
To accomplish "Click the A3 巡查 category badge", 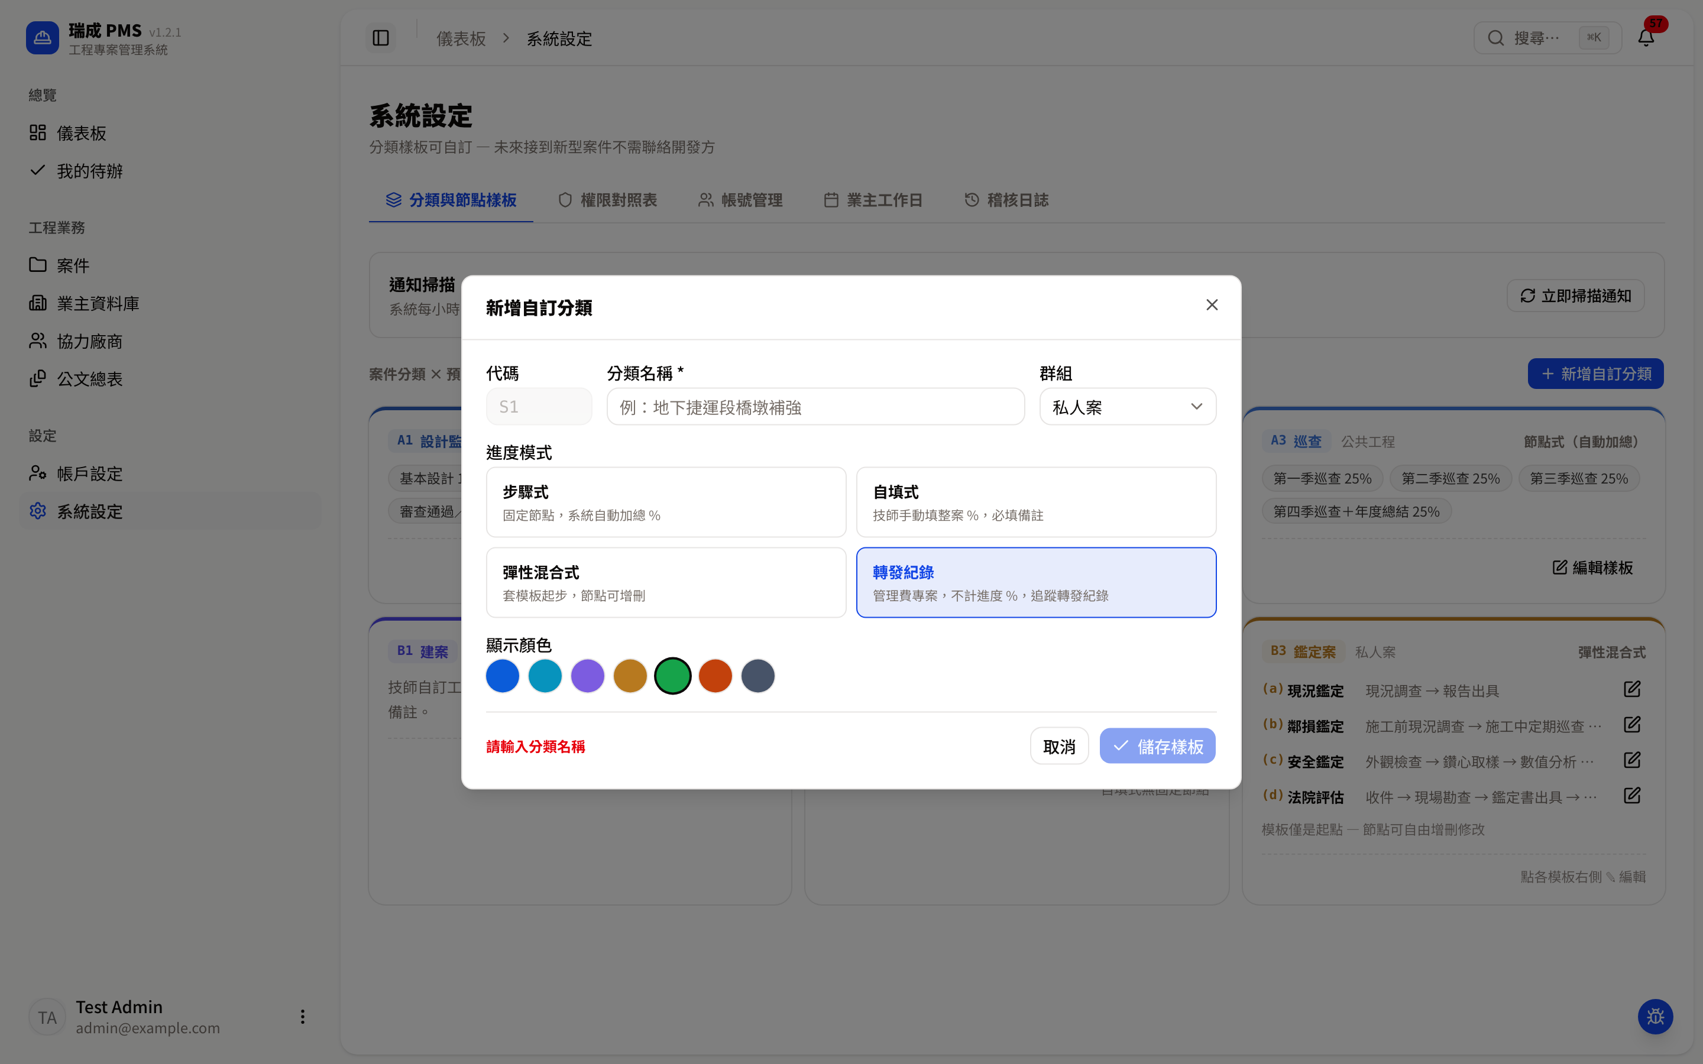I will coord(1296,441).
